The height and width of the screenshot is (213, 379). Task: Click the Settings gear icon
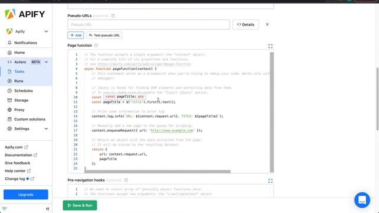(9, 129)
